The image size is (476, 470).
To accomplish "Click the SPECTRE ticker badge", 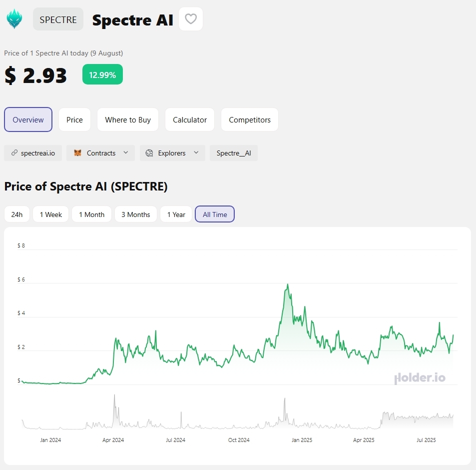I will (x=58, y=19).
